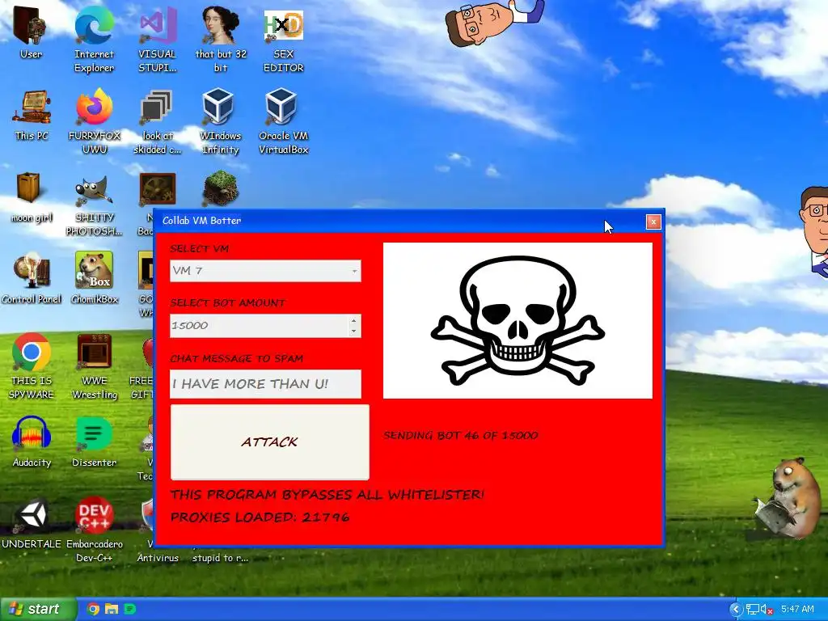Open the User desktop icon
This screenshot has height=621, width=828.
[x=32, y=27]
